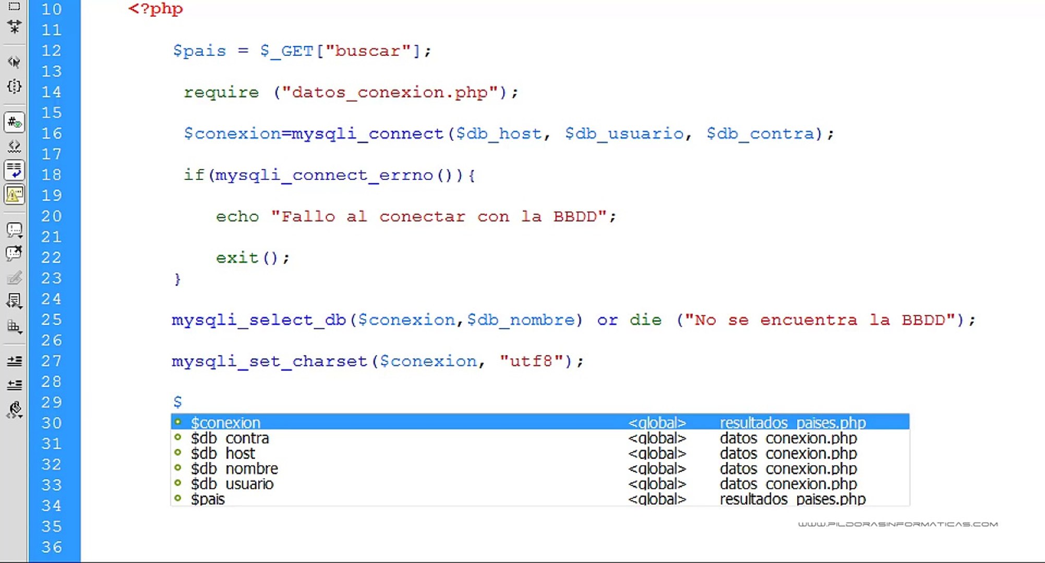This screenshot has width=1045, height=563.
Task: Choose $db_host from the code hints
Action: 540,453
